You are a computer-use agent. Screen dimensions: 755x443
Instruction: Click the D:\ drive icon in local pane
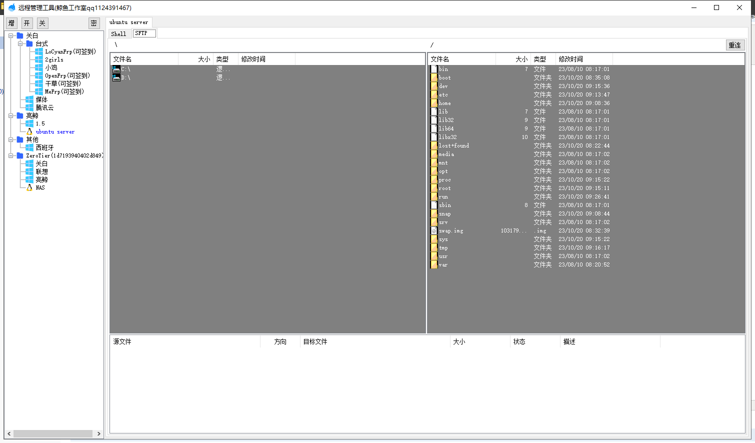click(116, 77)
